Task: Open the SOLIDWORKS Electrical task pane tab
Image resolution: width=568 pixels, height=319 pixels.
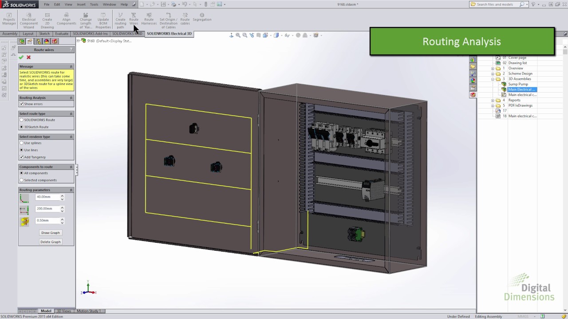Action: [x=473, y=95]
